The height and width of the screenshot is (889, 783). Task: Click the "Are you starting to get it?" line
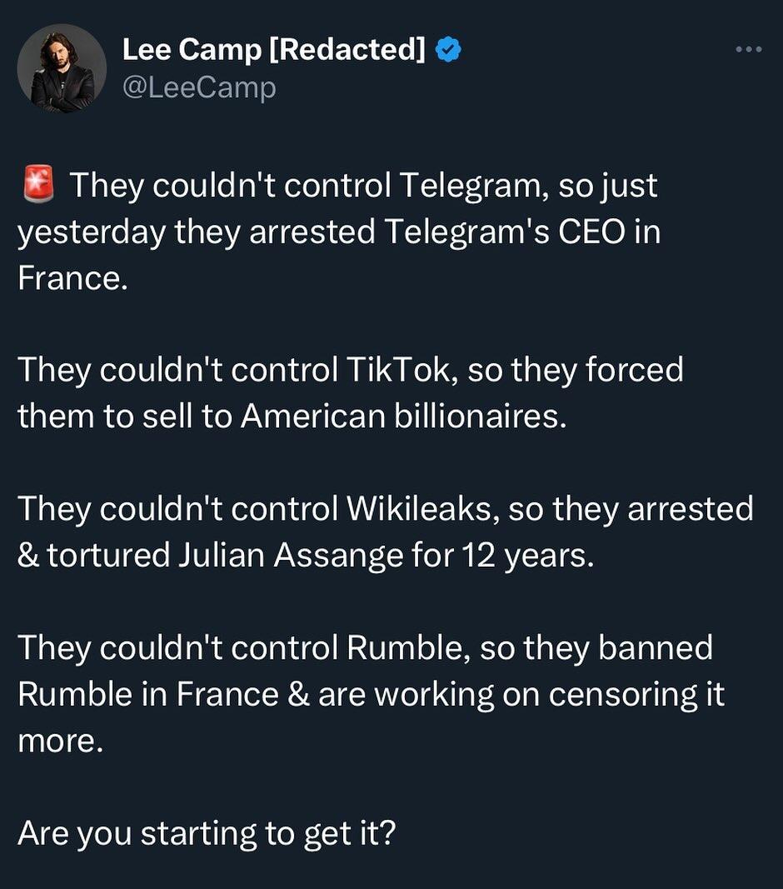[206, 832]
